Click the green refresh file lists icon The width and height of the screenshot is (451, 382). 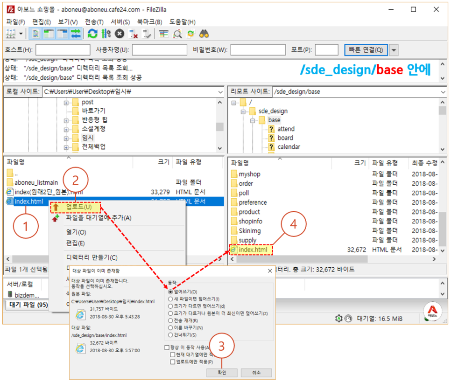tap(92, 34)
